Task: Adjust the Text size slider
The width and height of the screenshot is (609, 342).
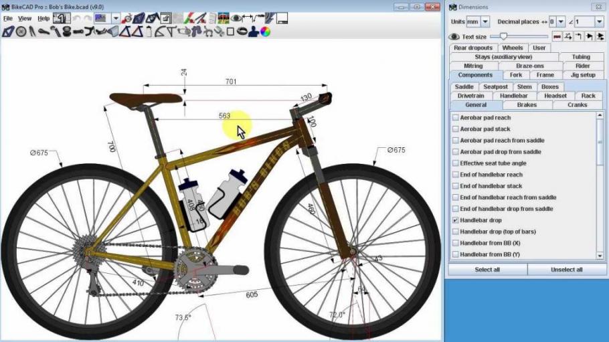Action: (503, 37)
